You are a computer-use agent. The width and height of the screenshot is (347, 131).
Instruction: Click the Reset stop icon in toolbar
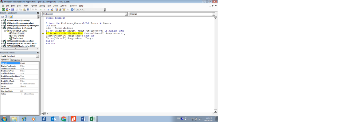48,9
